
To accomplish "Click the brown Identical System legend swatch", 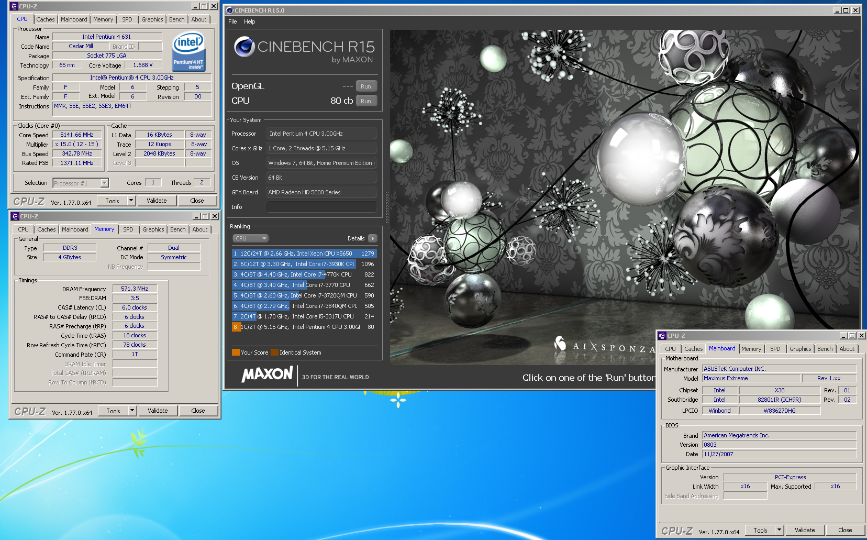I will 274,352.
